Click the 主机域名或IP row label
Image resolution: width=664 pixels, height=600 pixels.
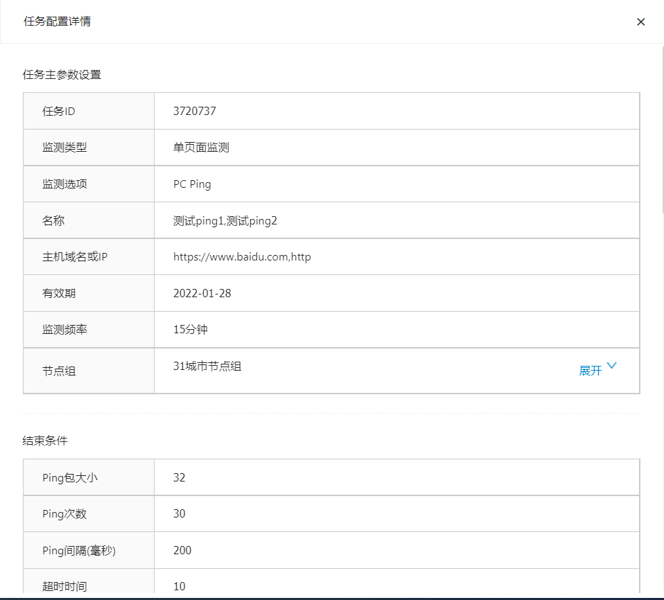pyautogui.click(x=75, y=257)
